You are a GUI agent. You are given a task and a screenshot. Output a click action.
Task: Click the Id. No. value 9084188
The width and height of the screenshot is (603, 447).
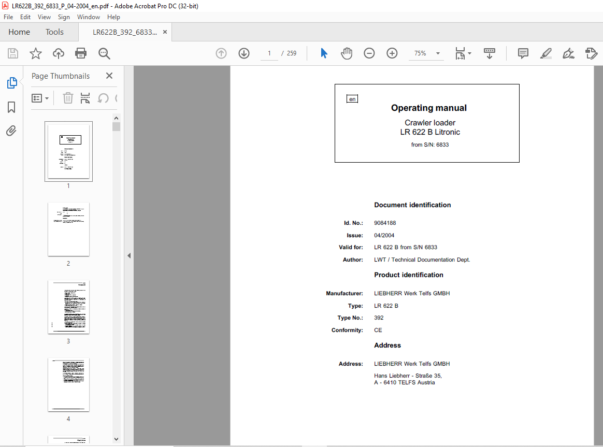(x=385, y=223)
